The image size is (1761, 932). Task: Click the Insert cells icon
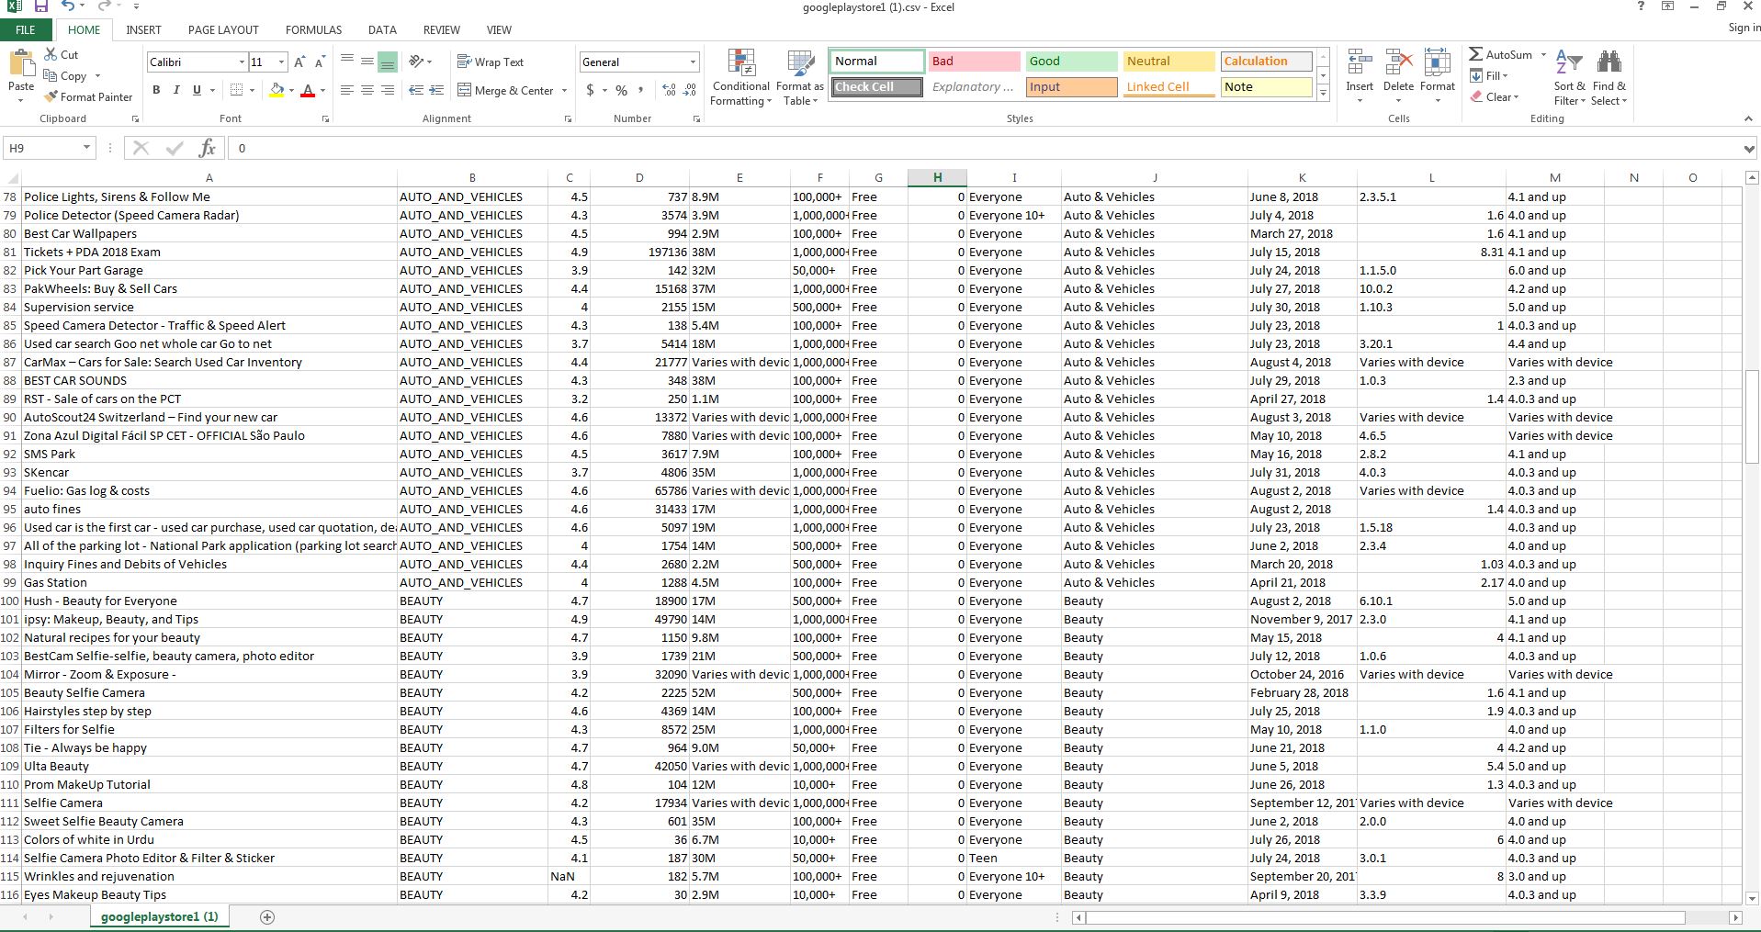click(x=1360, y=62)
